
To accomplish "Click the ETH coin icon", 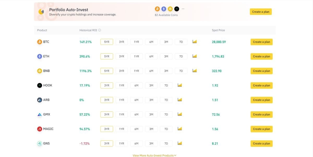I will tap(40, 56).
